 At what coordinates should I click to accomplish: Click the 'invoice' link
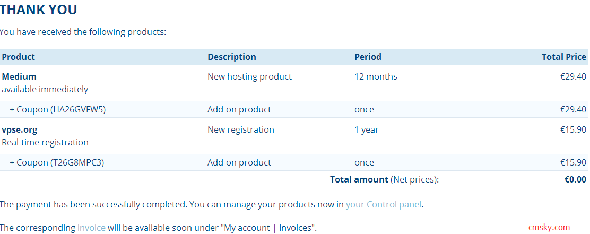[x=91, y=228]
